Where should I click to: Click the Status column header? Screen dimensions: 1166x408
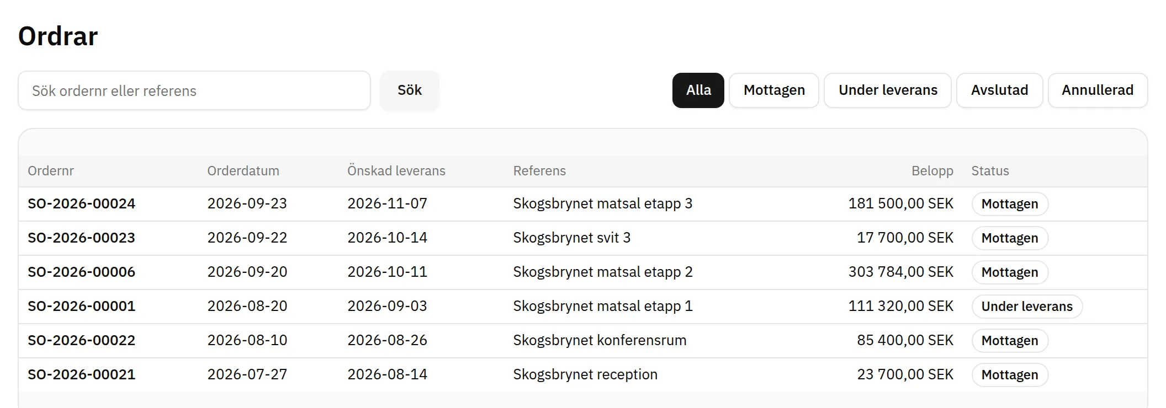coord(990,171)
